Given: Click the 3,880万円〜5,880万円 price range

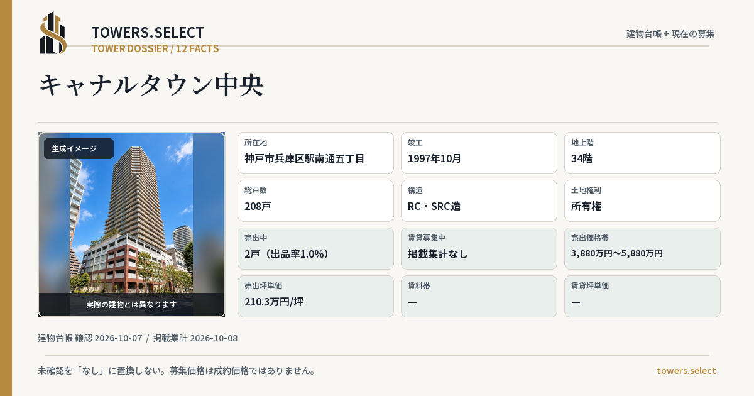Looking at the screenshot, I should click(617, 253).
